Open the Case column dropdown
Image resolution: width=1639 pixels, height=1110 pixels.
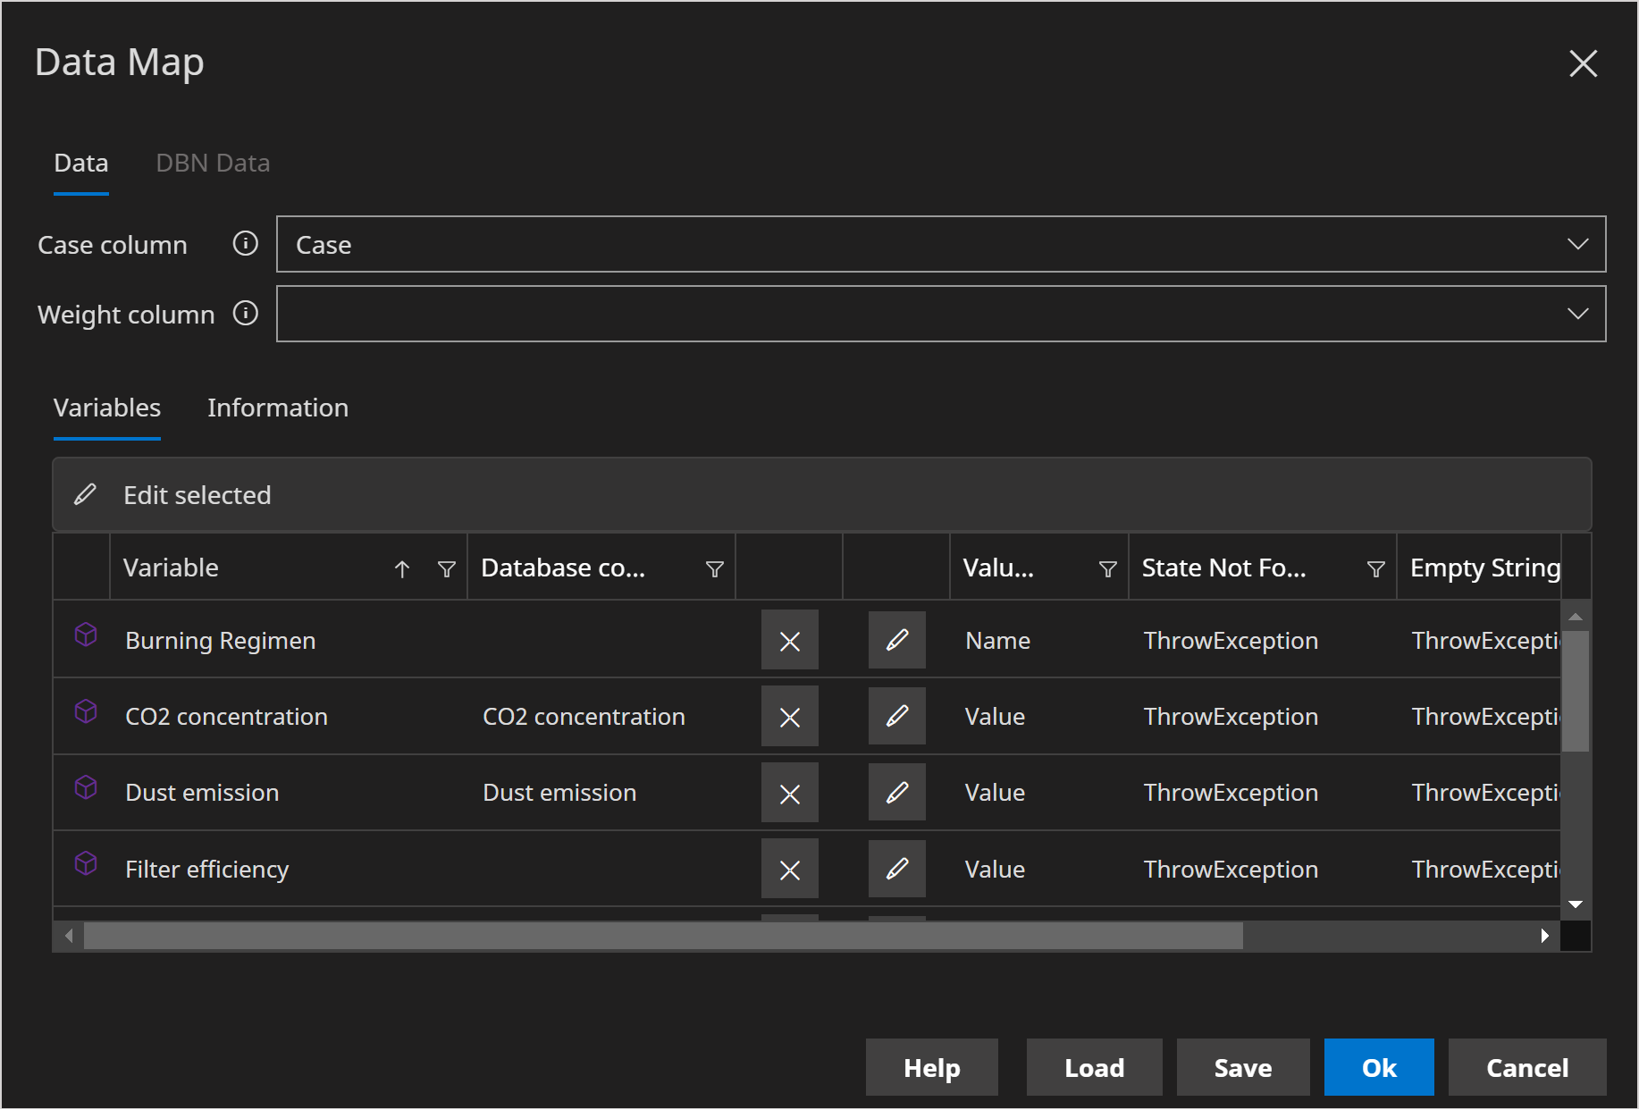(1577, 244)
